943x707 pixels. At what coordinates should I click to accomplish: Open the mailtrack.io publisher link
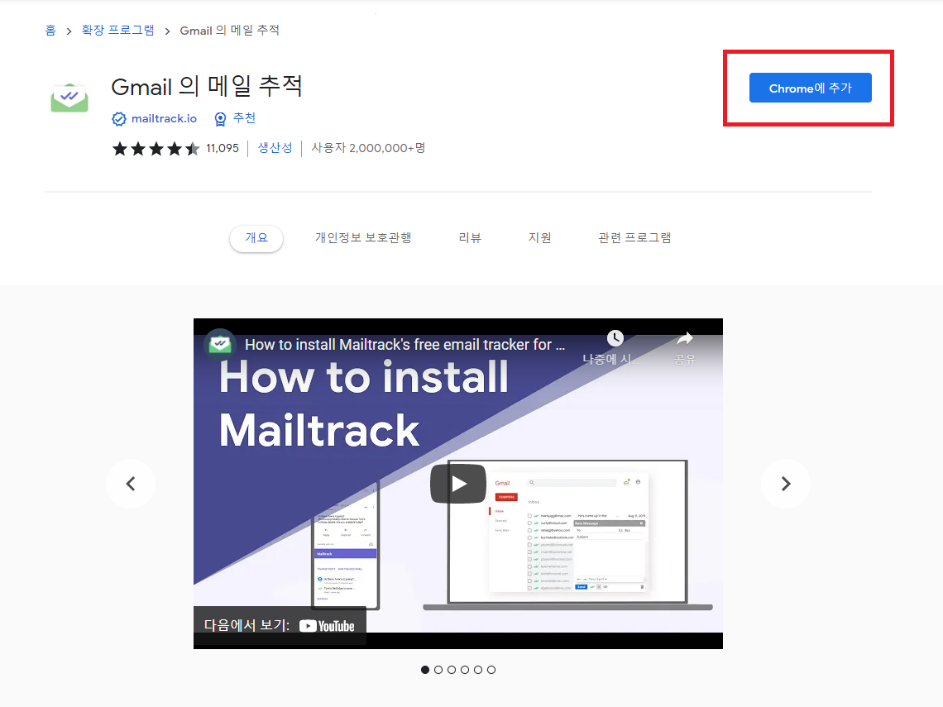(x=164, y=118)
